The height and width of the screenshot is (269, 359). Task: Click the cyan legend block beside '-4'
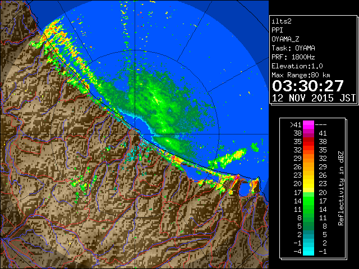tap(309, 251)
